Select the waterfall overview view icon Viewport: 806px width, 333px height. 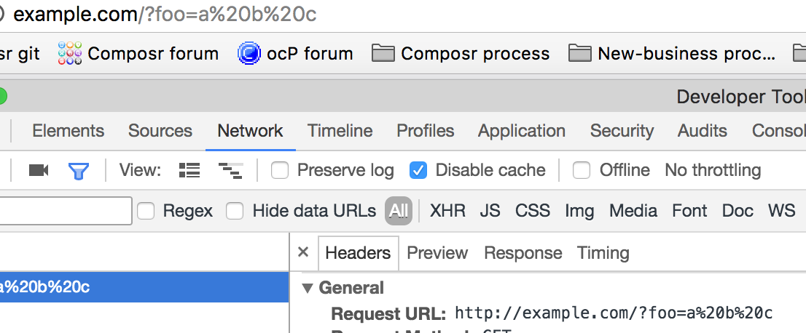pos(230,170)
